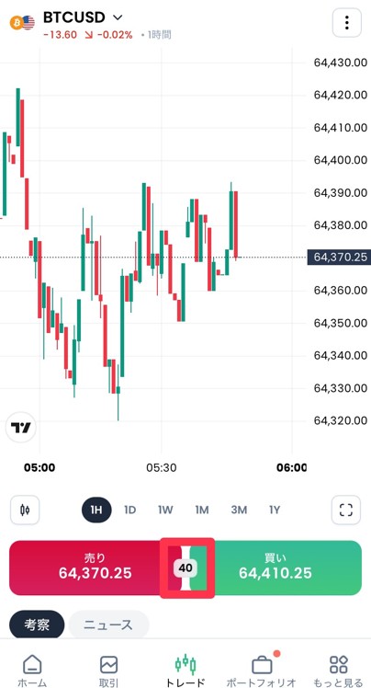
Task: Select the トレード trade tab
Action: [185, 671]
